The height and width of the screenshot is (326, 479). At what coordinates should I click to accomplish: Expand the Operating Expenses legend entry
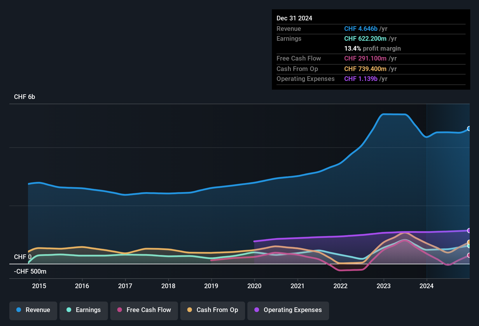pyautogui.click(x=288, y=310)
